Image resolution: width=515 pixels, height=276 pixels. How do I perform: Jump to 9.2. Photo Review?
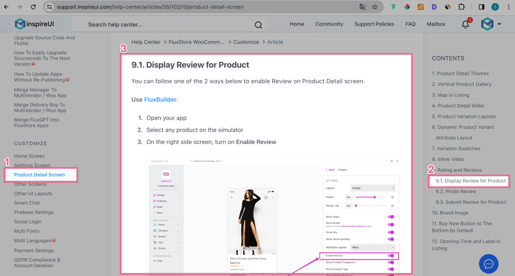tap(456, 191)
